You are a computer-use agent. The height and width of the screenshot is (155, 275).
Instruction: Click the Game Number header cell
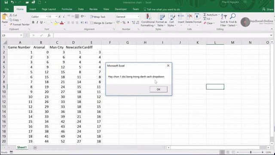[20, 47]
